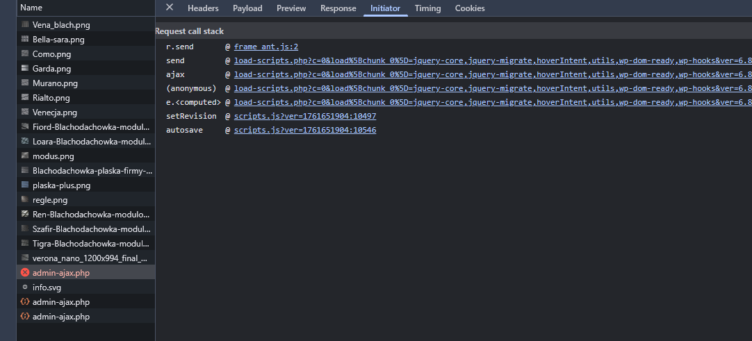
Task: Click the file icon next to info.svg
Action: (25, 287)
